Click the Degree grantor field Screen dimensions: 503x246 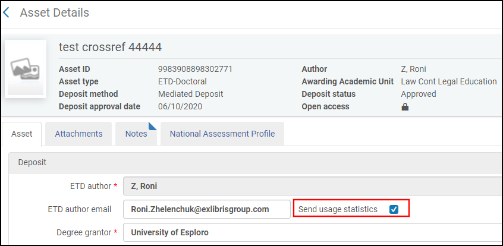coord(309,232)
